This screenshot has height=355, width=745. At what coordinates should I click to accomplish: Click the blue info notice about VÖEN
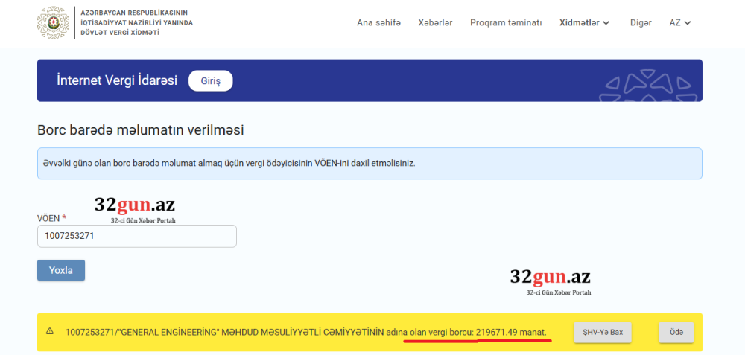pyautogui.click(x=370, y=163)
